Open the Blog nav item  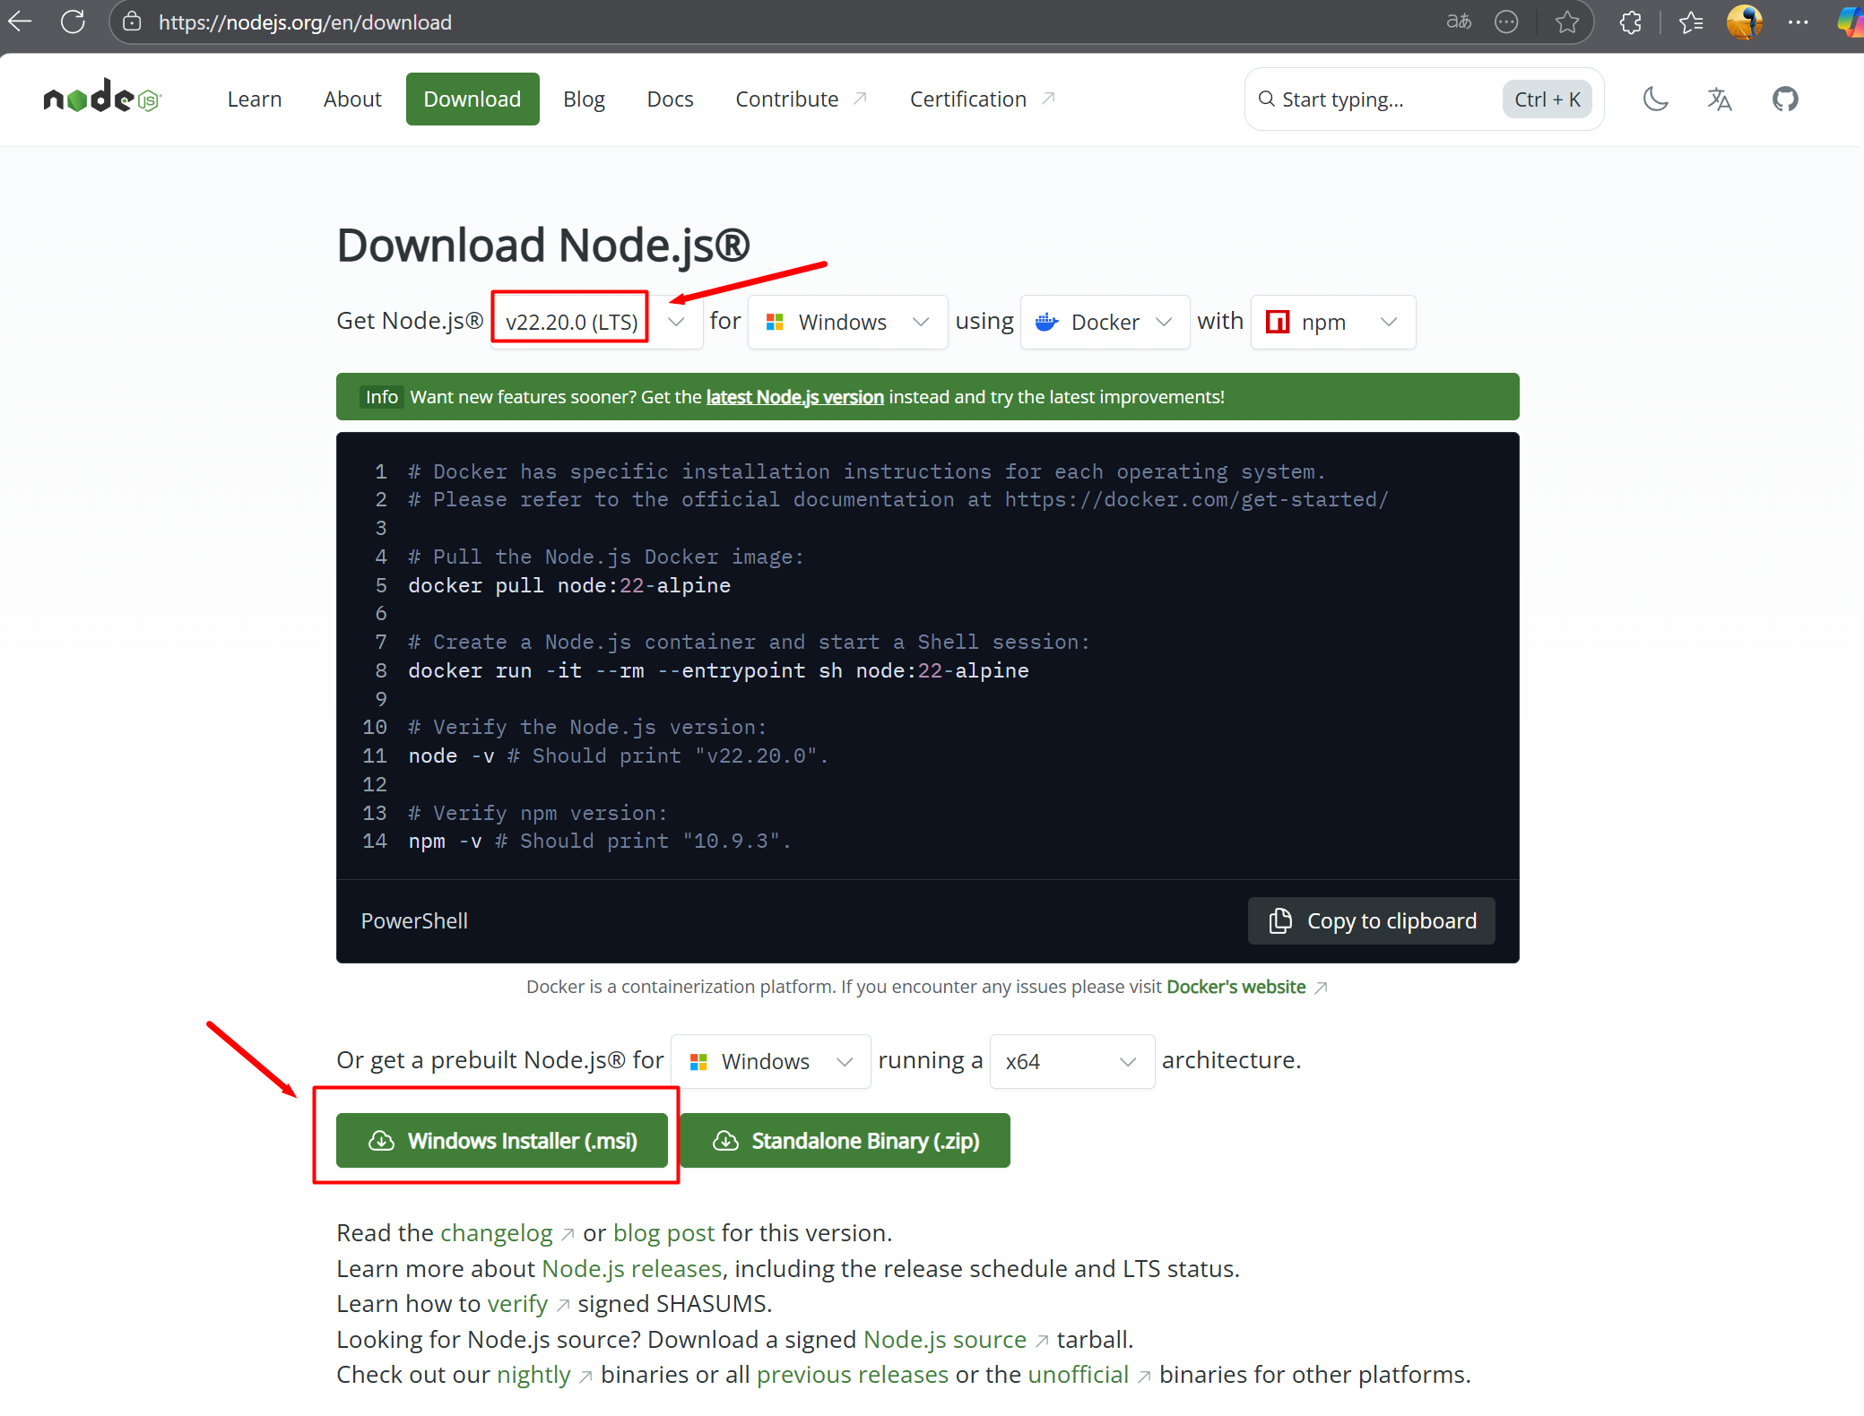pyautogui.click(x=584, y=99)
